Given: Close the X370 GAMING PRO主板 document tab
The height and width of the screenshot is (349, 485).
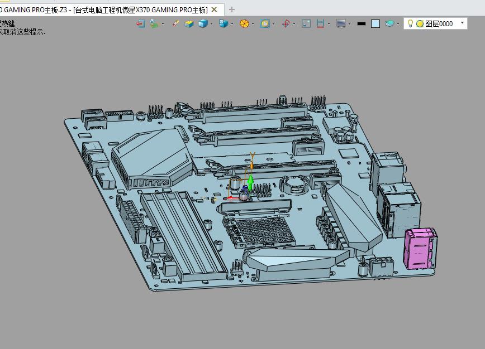Looking at the screenshot, I should coord(214,10).
